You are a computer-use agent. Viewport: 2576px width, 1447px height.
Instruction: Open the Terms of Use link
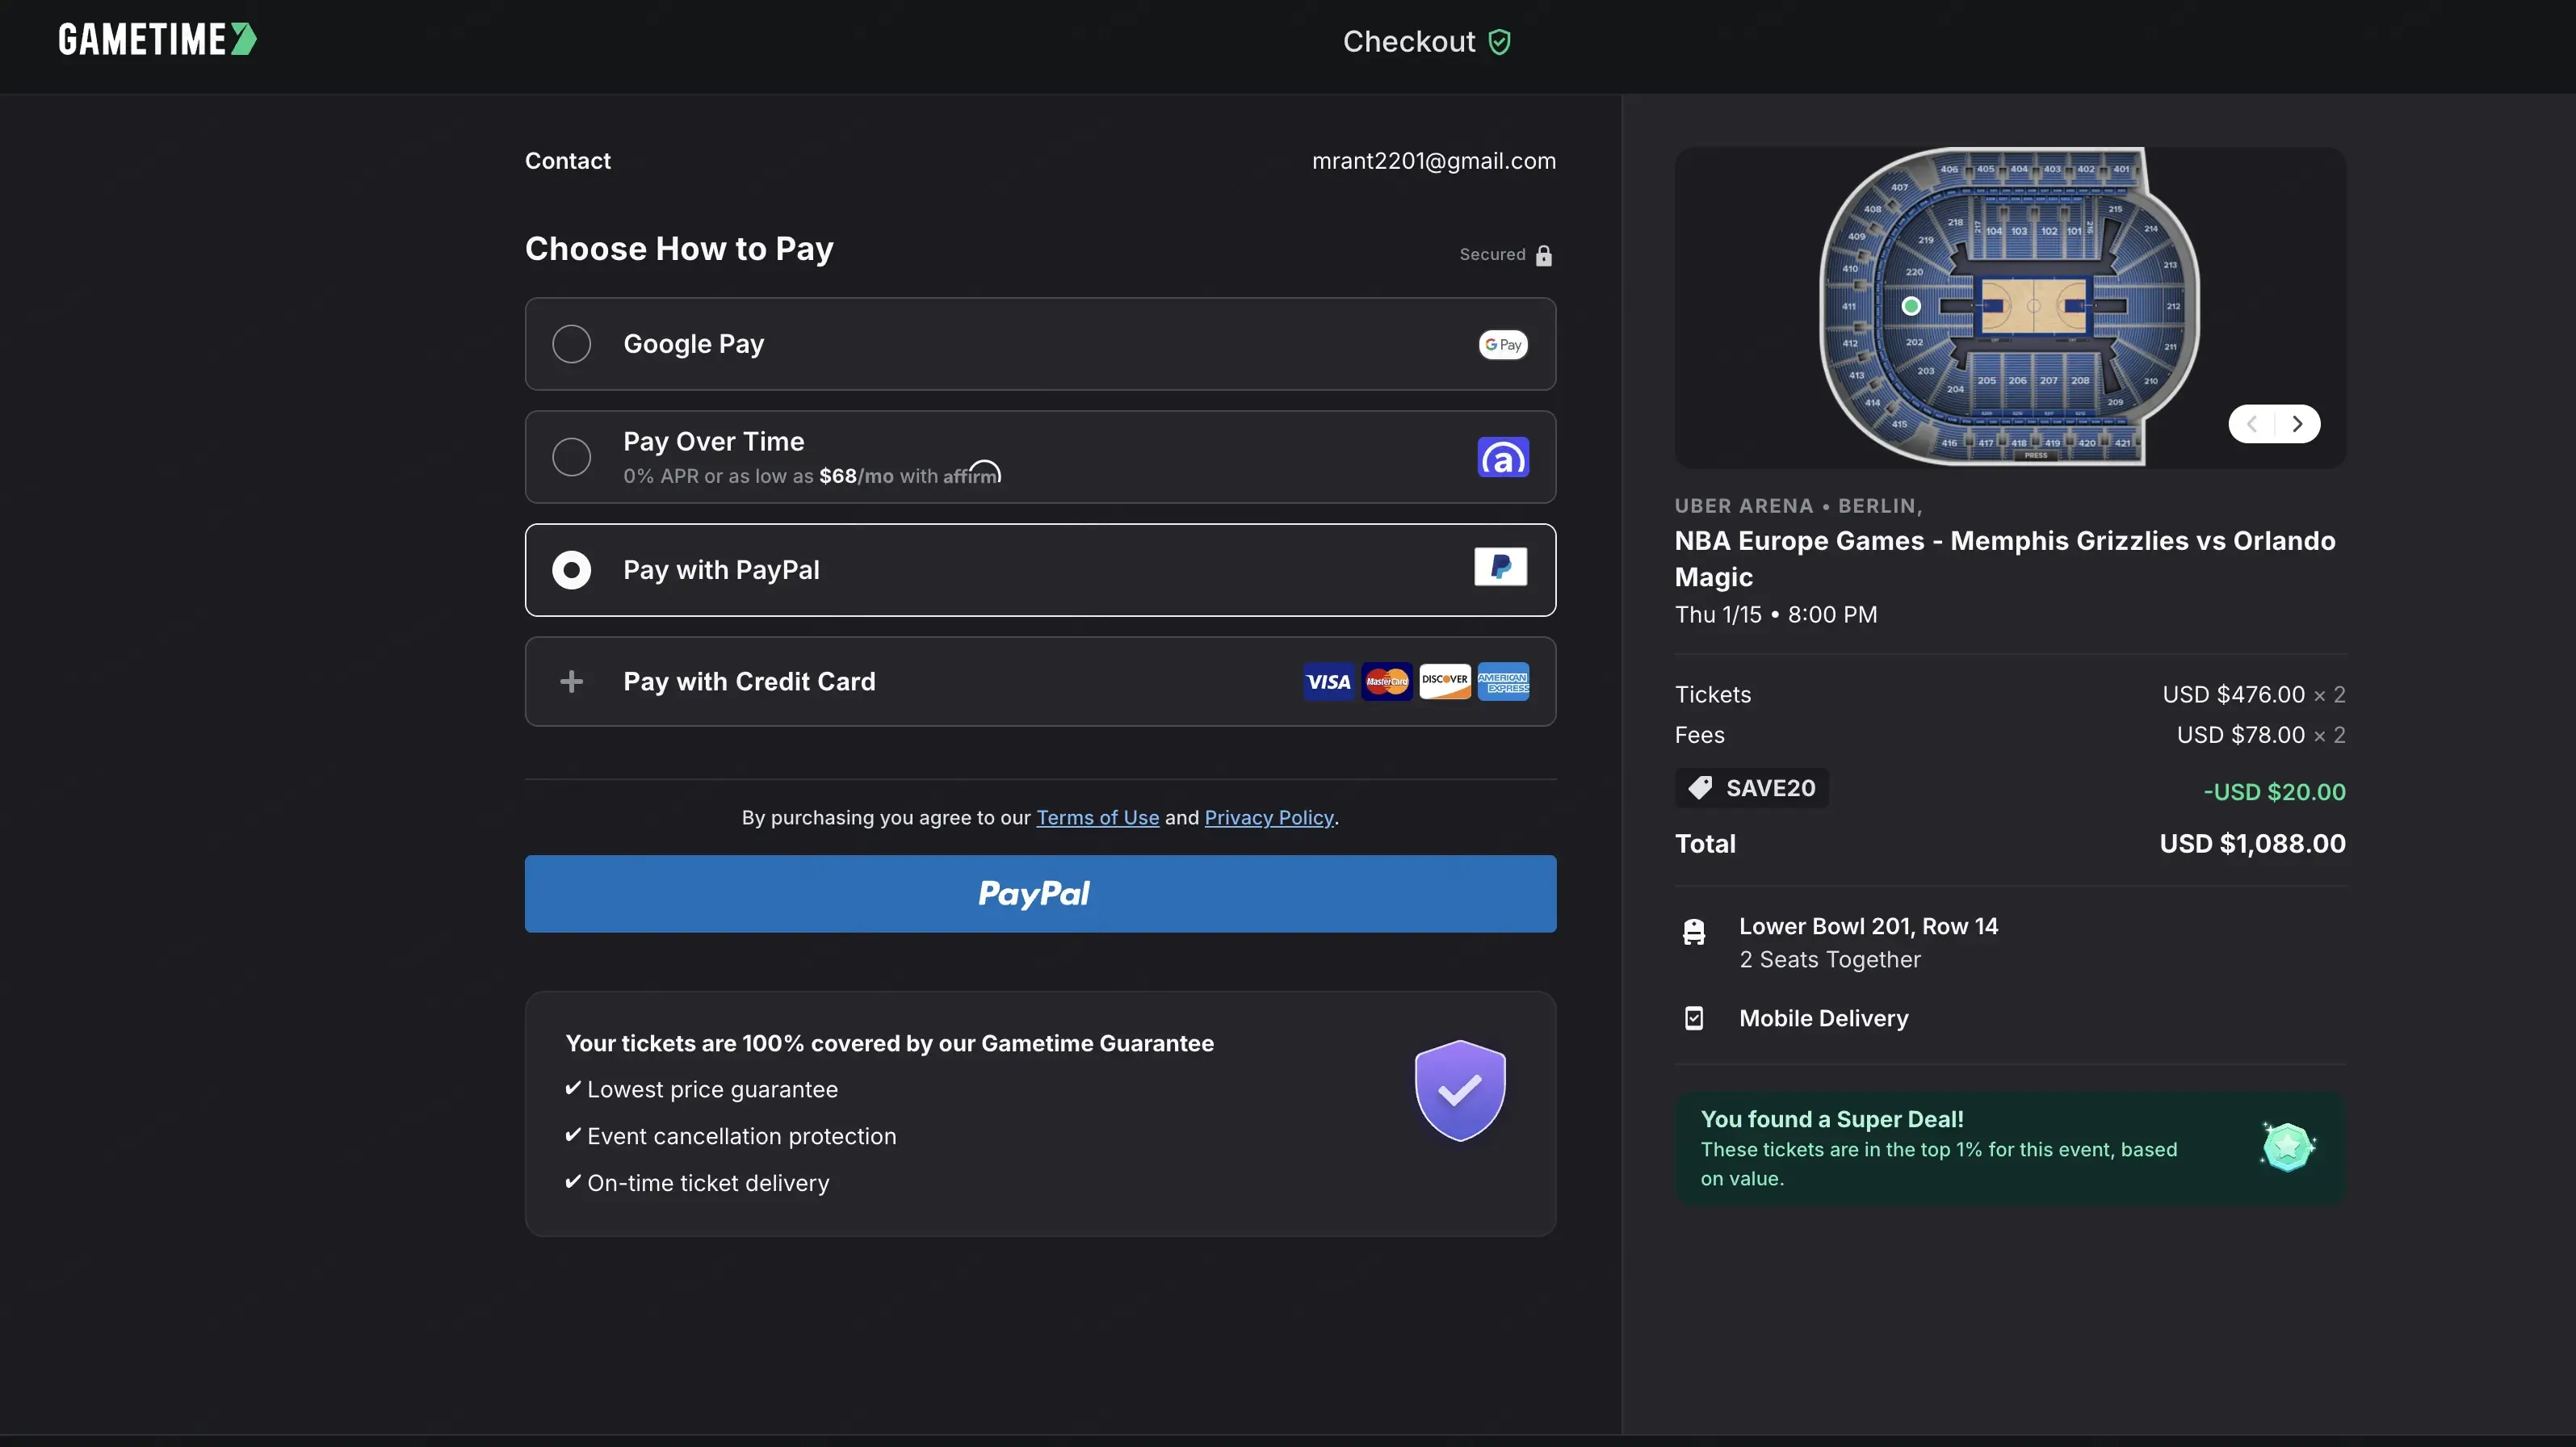pos(1097,818)
